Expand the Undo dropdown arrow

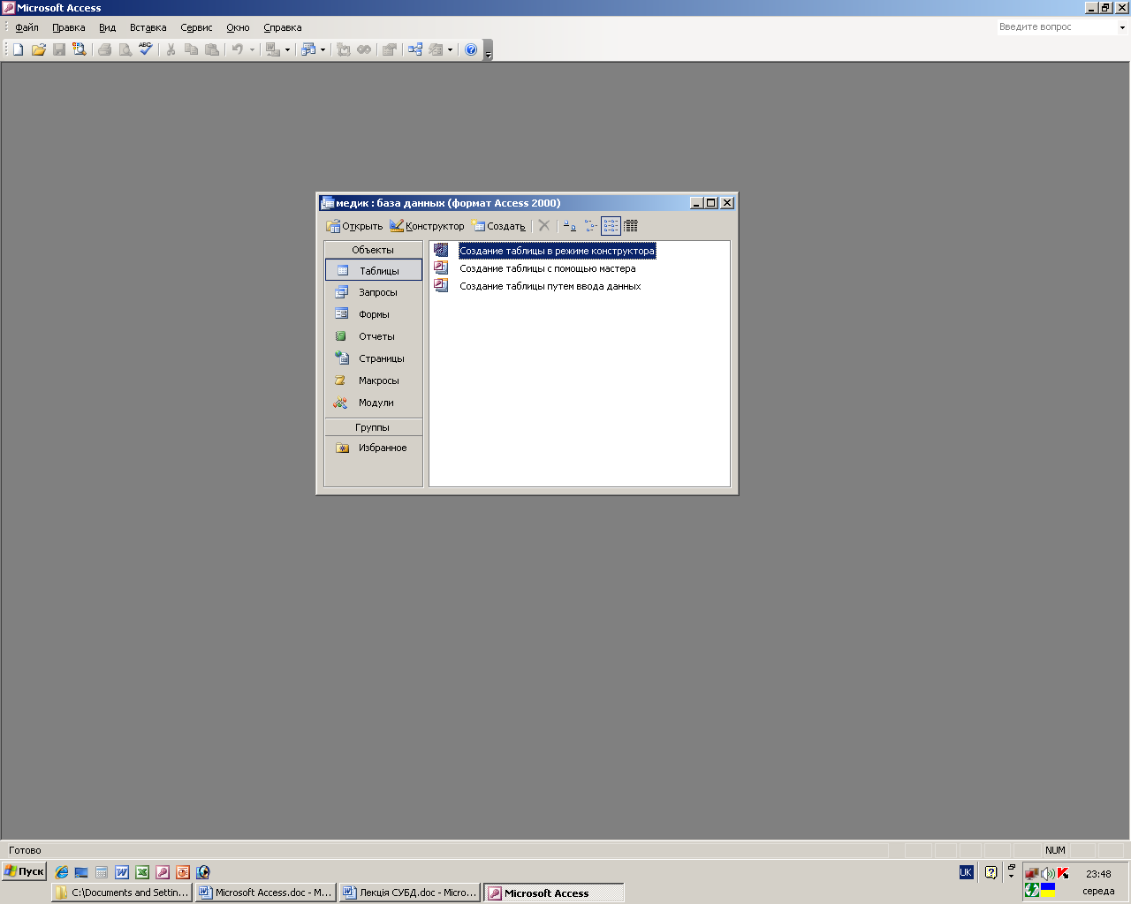252,49
